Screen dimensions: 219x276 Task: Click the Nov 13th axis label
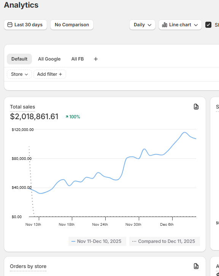point(33,225)
